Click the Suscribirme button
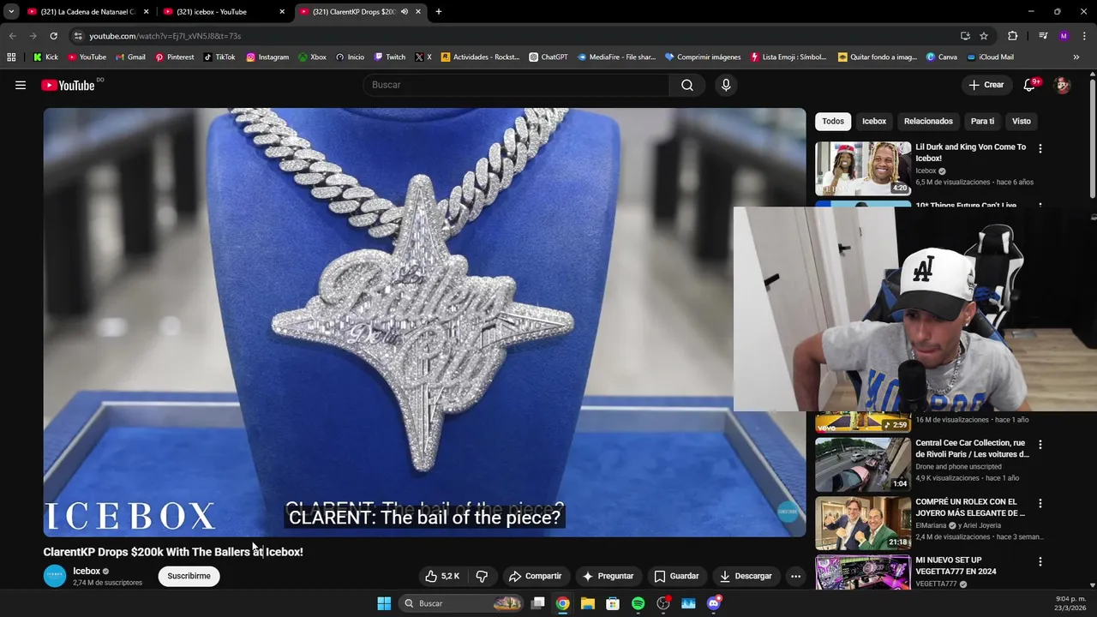Image resolution: width=1097 pixels, height=617 pixels. 189,576
